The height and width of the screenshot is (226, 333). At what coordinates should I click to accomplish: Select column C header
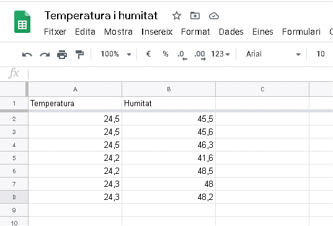(x=262, y=89)
